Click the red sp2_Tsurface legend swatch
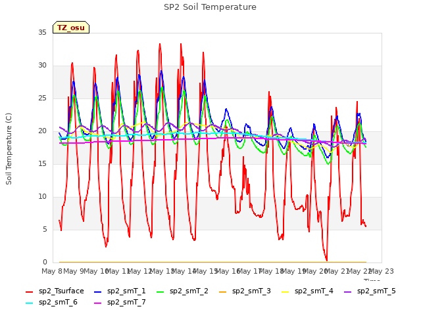Image resolution: width=421 pixels, height=315 pixels. click(x=29, y=291)
